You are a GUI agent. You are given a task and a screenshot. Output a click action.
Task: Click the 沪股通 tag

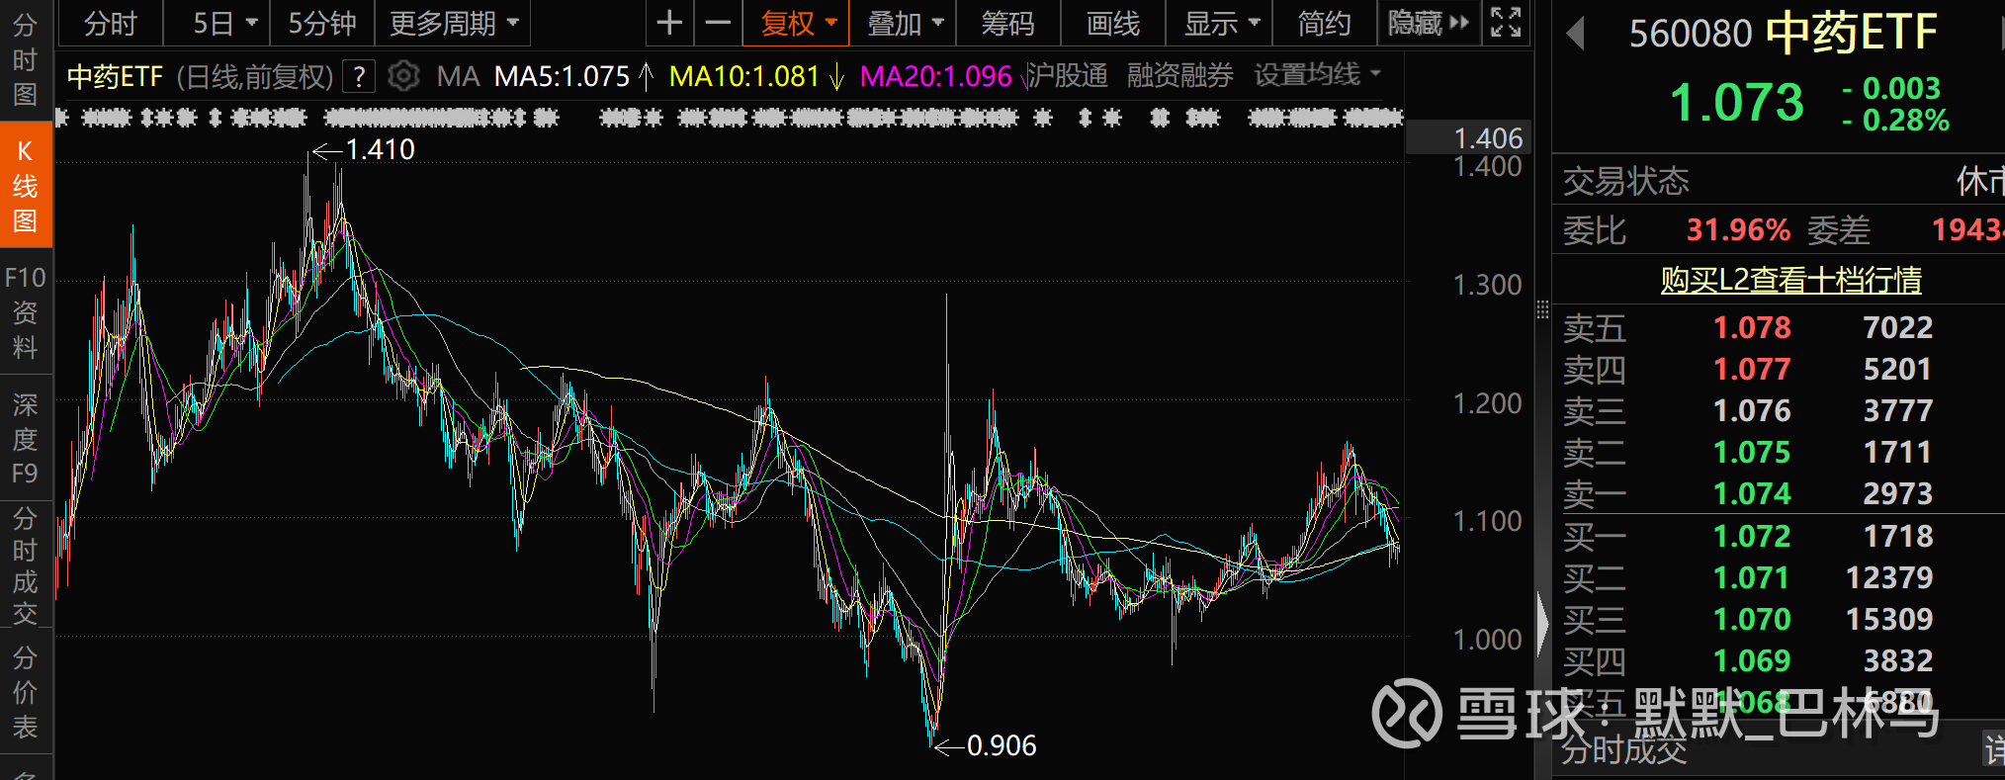(x=1068, y=75)
